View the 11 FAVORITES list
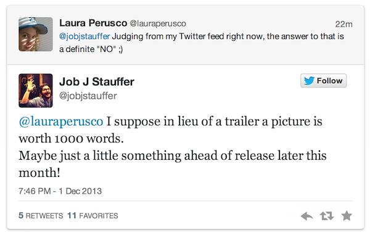370x238 pixels. (x=92, y=216)
